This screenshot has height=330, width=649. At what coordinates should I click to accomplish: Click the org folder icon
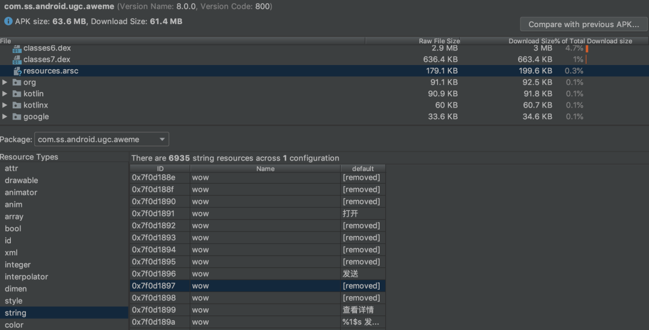click(x=17, y=82)
